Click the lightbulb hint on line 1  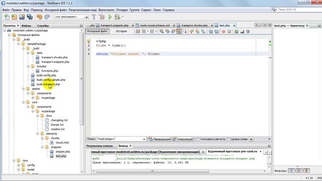pos(89,41)
